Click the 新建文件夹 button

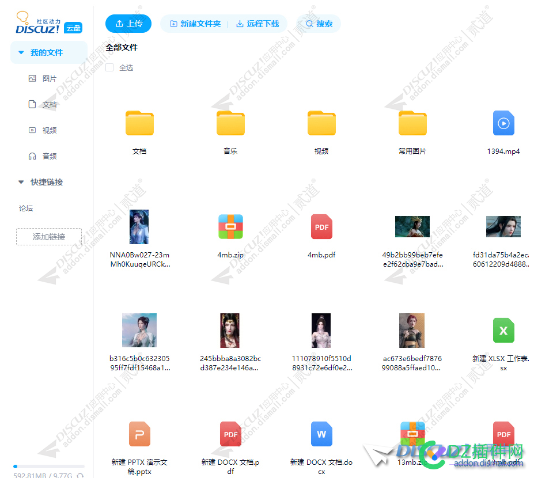click(195, 24)
